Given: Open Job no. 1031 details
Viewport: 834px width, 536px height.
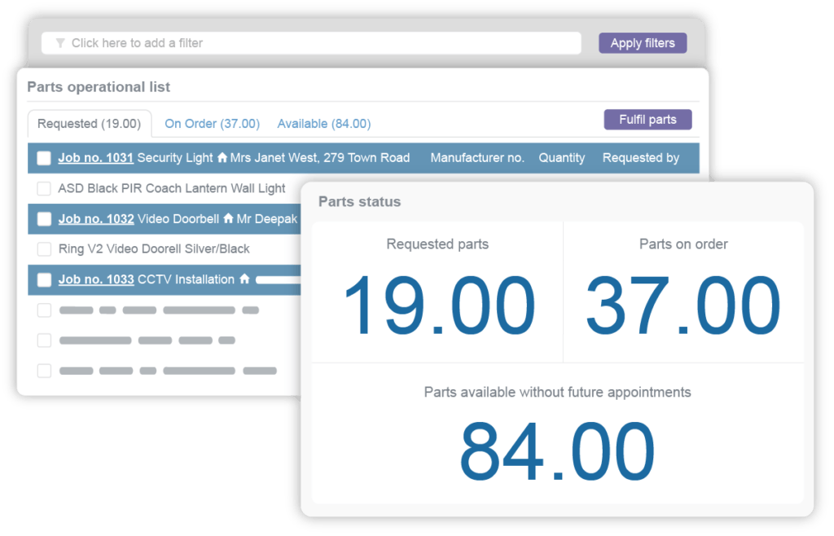Looking at the screenshot, I should click(x=96, y=158).
